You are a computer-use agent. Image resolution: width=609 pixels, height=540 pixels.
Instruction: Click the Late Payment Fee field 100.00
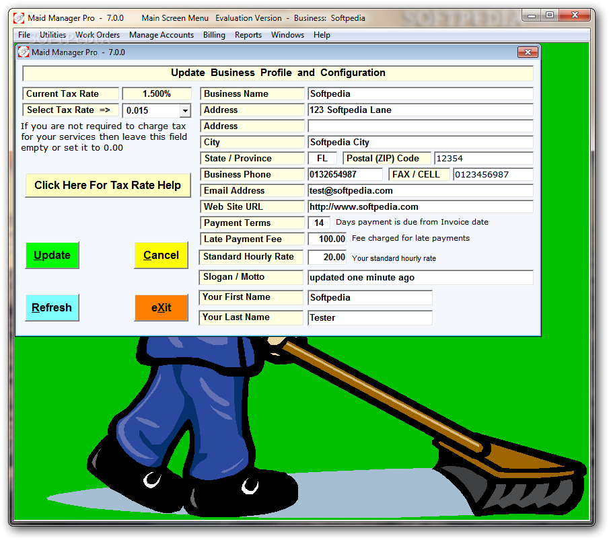(x=327, y=239)
